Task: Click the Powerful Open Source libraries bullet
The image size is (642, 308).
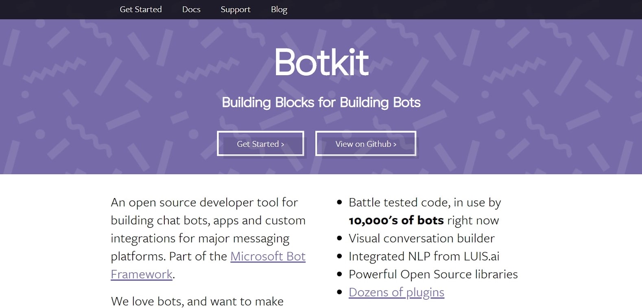Action: pyautogui.click(x=433, y=274)
